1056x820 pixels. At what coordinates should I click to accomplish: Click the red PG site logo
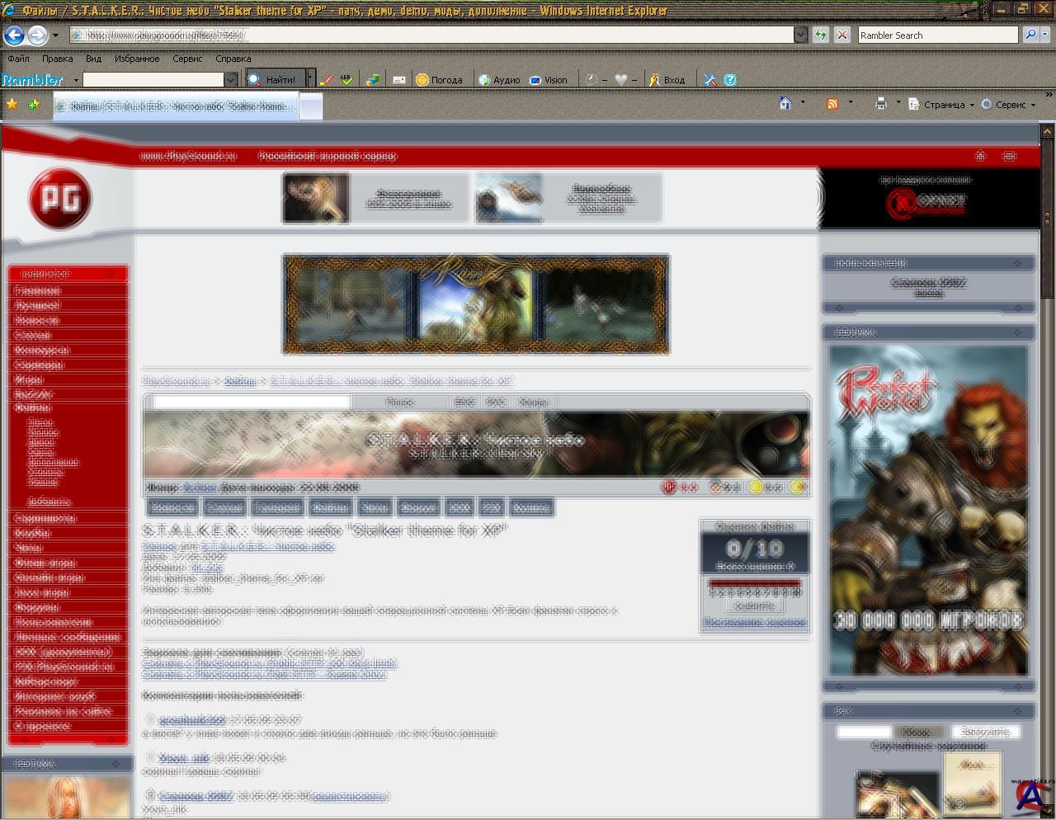59,200
